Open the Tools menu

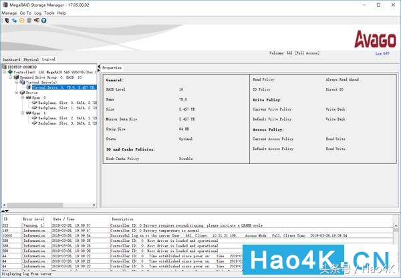[x=49, y=13]
